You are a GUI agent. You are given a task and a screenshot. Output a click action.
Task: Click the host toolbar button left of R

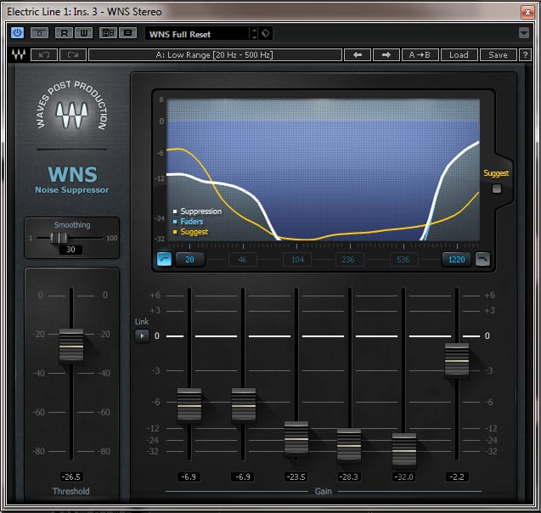point(39,33)
